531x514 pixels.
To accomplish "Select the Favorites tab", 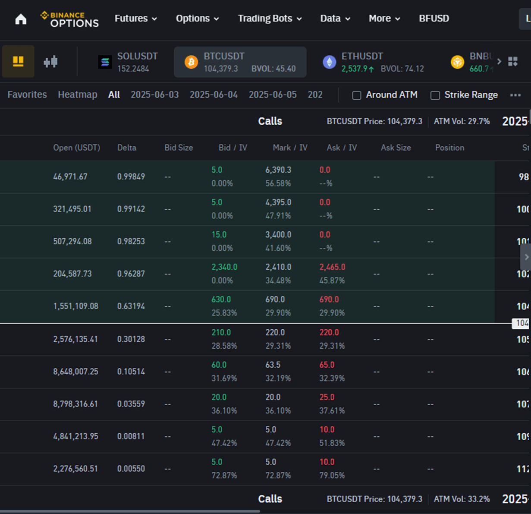I will point(27,95).
